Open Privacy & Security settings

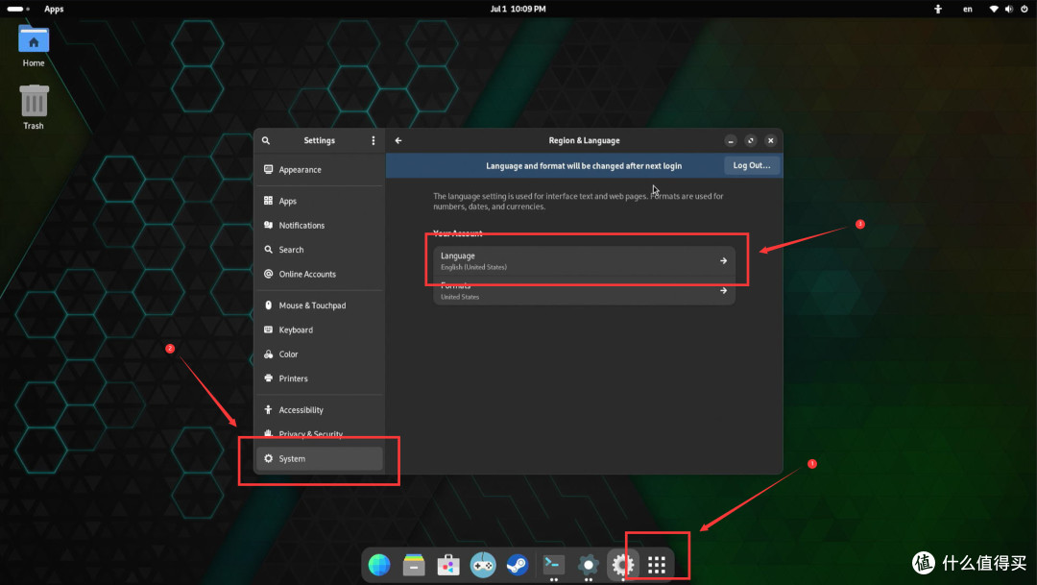coord(320,433)
